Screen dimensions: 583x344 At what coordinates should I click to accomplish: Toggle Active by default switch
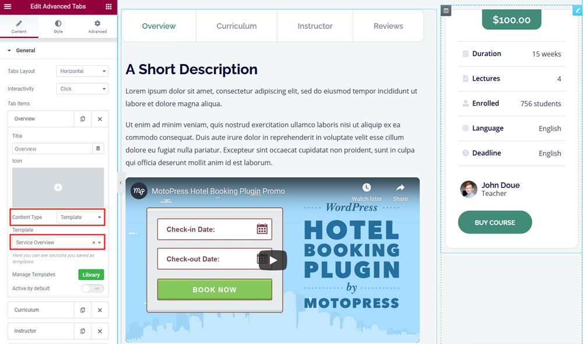(x=93, y=289)
